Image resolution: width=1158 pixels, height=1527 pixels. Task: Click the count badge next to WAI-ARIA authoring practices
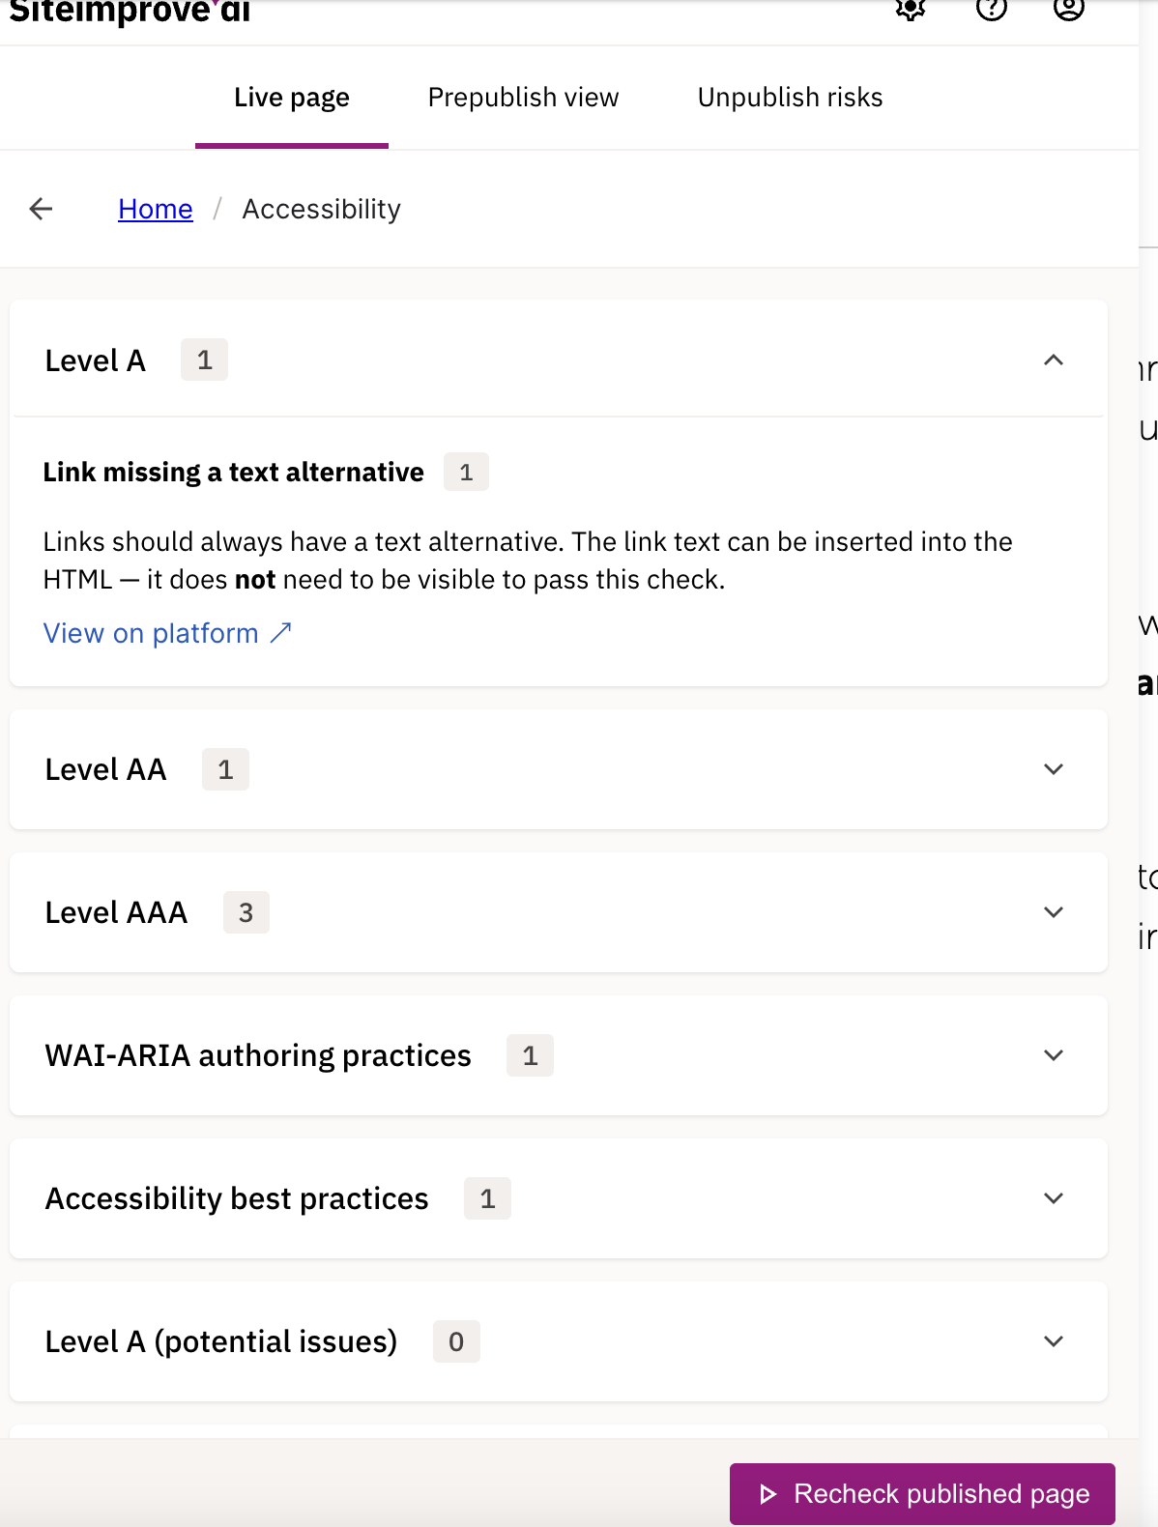(x=530, y=1055)
